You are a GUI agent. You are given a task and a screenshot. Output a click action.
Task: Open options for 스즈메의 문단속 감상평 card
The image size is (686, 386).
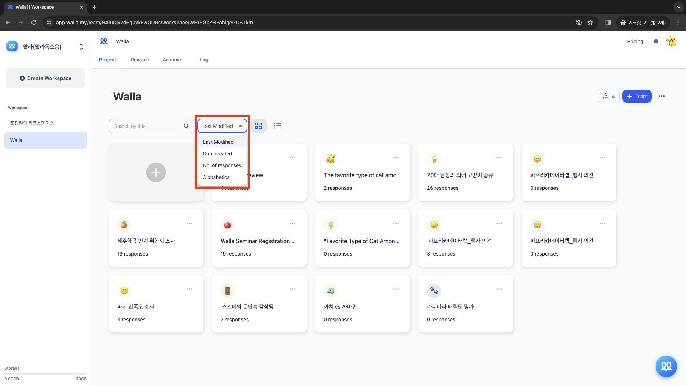(293, 289)
